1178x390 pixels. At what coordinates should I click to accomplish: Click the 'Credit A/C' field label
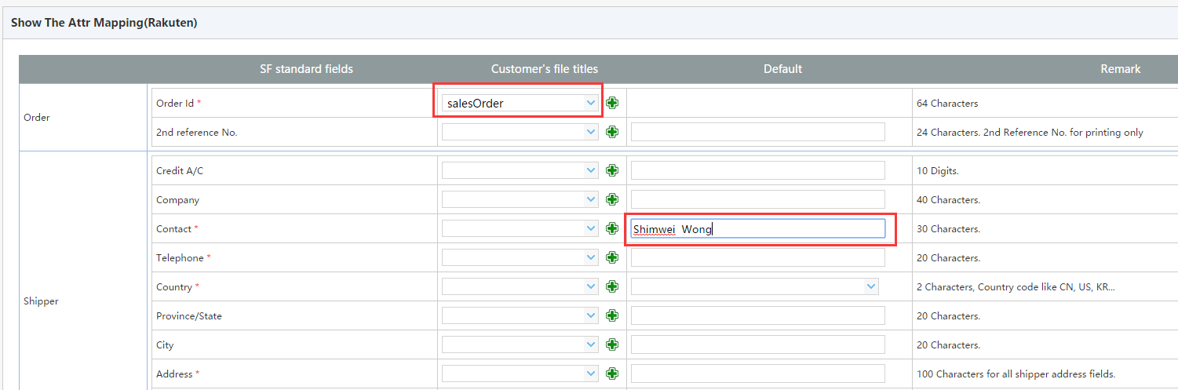(x=180, y=170)
